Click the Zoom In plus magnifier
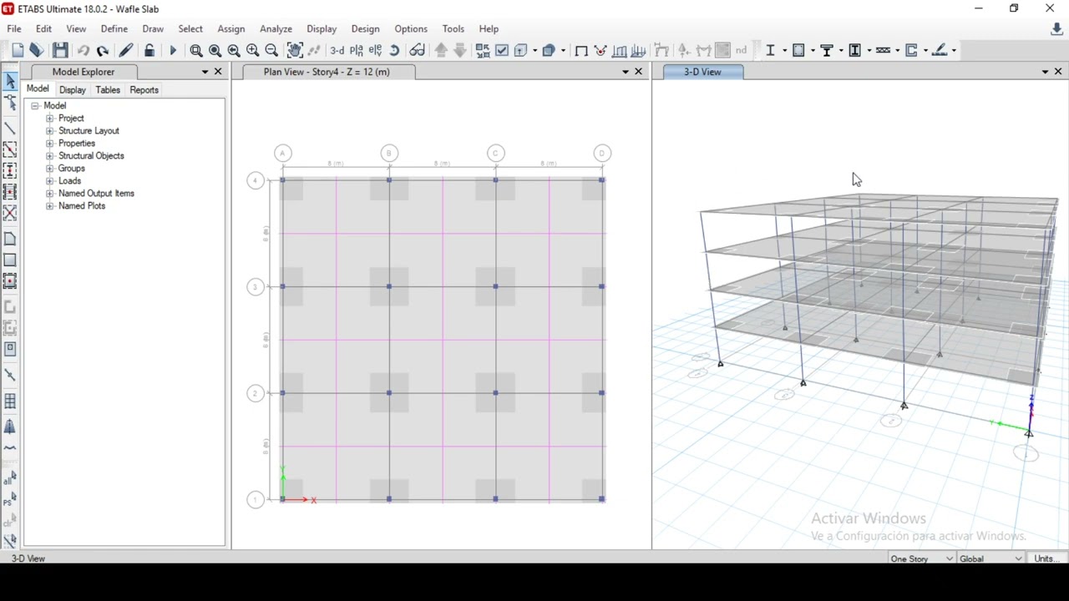 252,50
